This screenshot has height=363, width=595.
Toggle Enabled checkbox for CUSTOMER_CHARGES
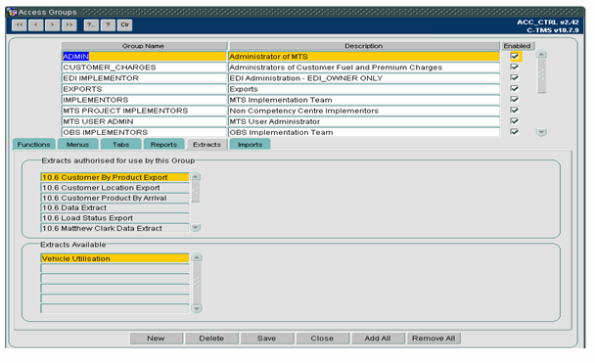click(515, 67)
